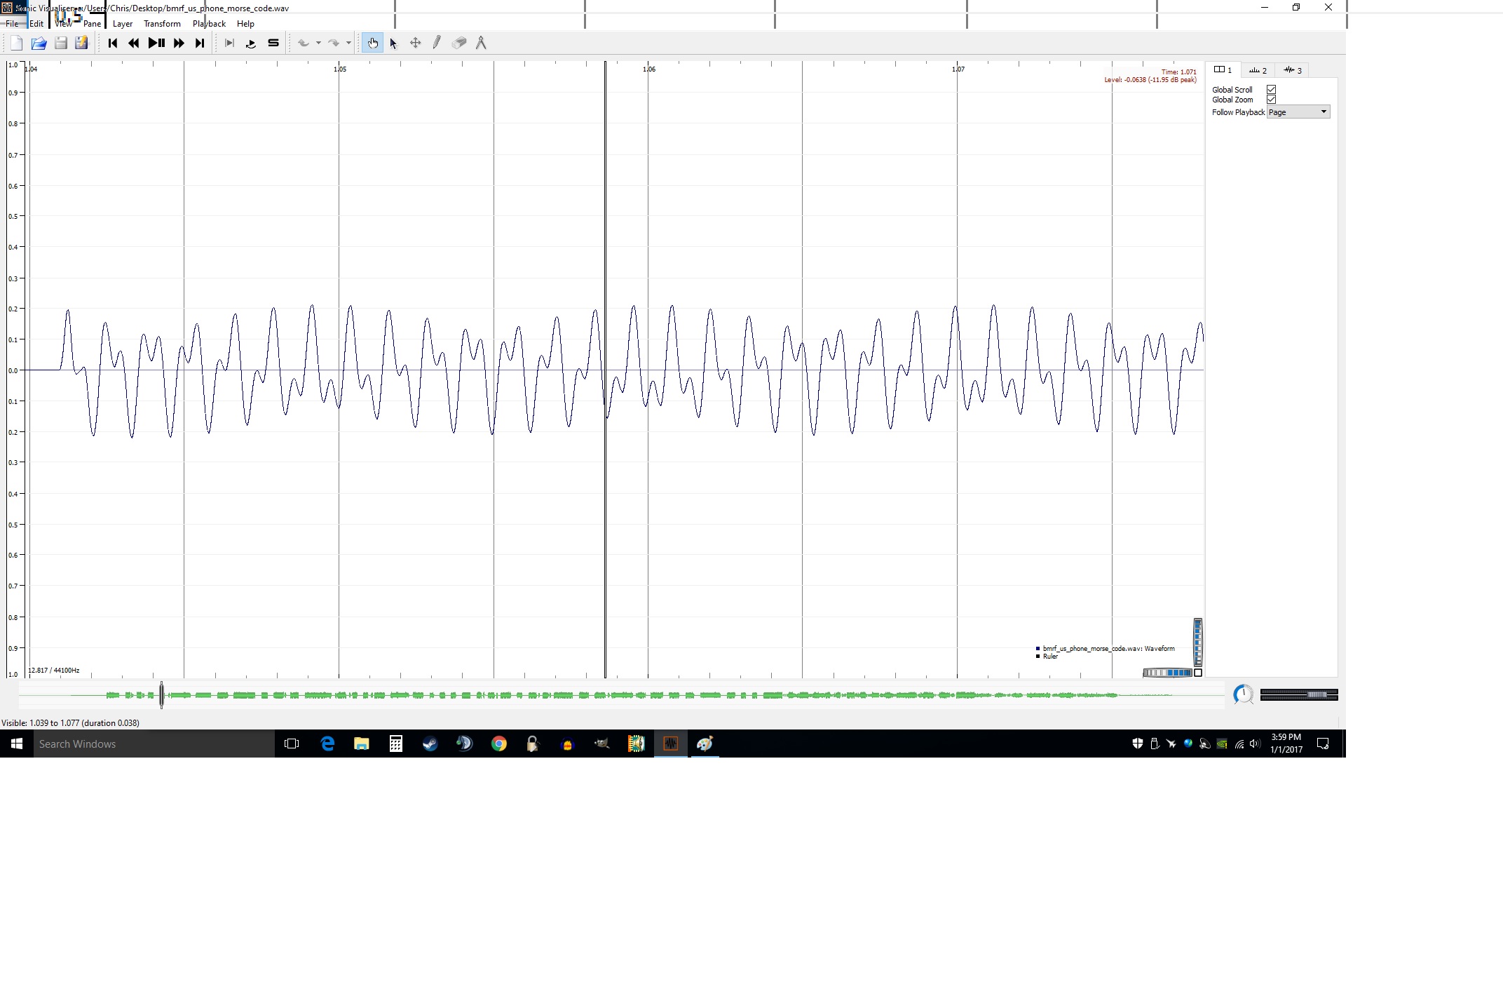Image resolution: width=1503 pixels, height=982 pixels.
Task: Select the arrow Select tool
Action: click(x=393, y=43)
